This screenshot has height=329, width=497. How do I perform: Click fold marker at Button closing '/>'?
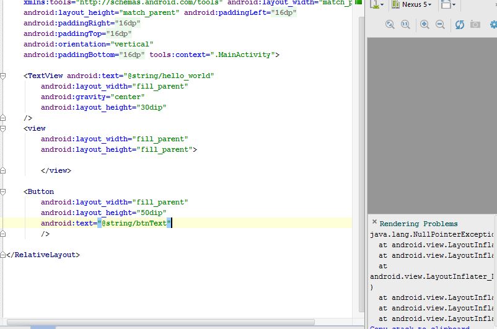pyautogui.click(x=2, y=234)
